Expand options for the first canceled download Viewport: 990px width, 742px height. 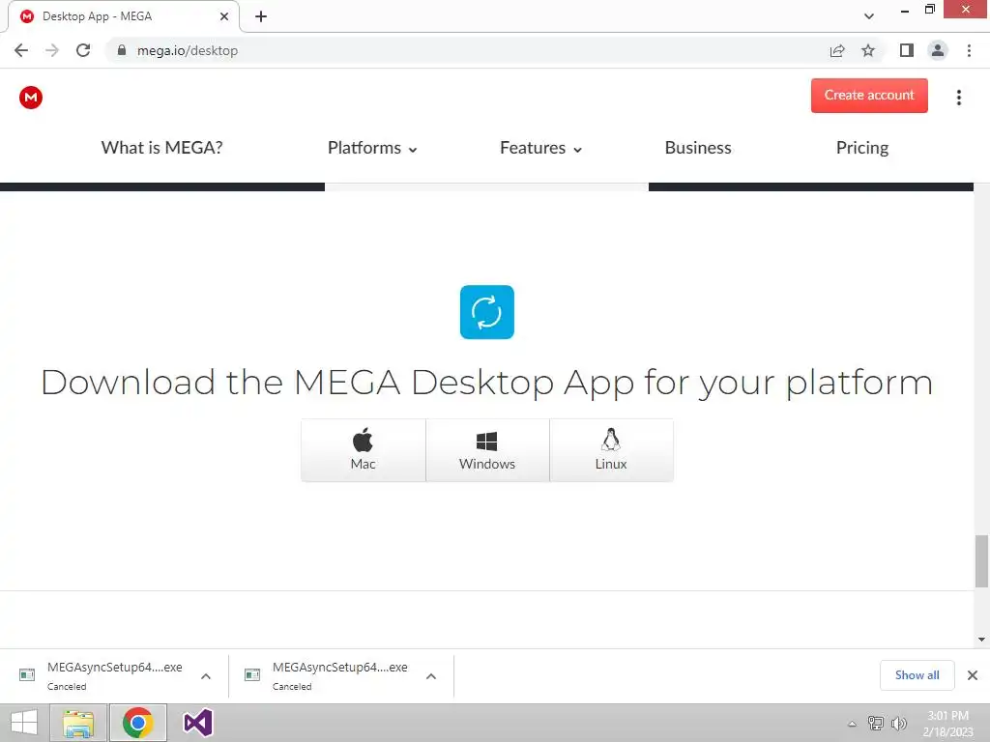coord(206,676)
